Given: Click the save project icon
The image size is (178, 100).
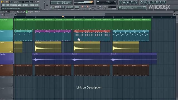Looking at the screenshot, I should [145, 2].
